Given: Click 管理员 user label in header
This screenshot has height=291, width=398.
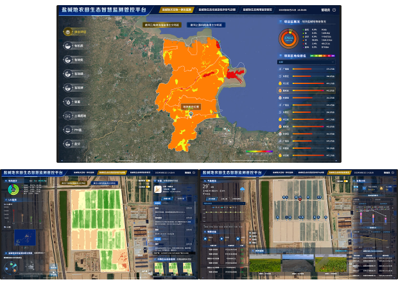Looking at the screenshot, I should pos(324,10).
